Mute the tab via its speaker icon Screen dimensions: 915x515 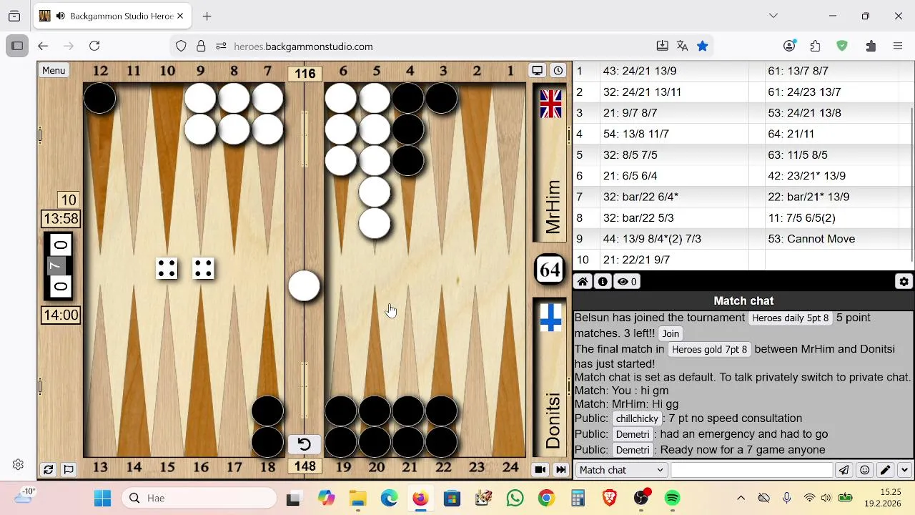61,16
